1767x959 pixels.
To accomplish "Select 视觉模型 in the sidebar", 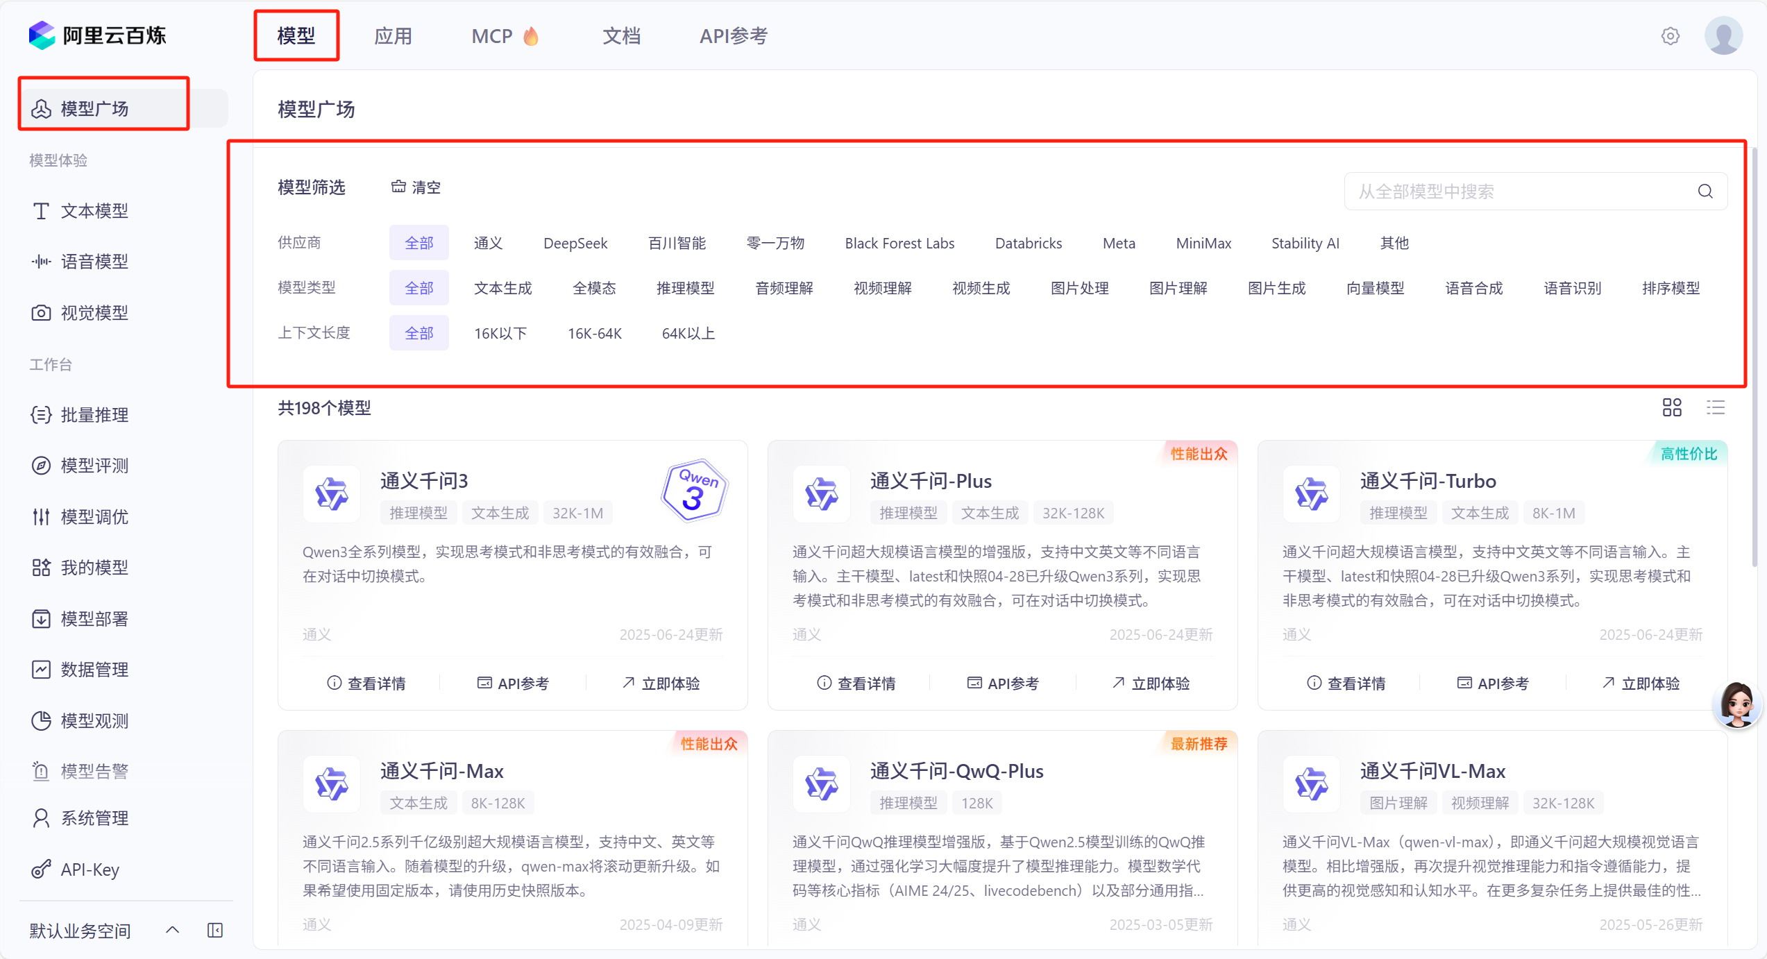I will point(94,312).
